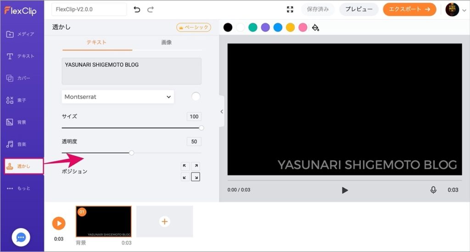Set watermark position to top-left
Image resolution: width=470 pixels, height=252 pixels.
click(185, 166)
